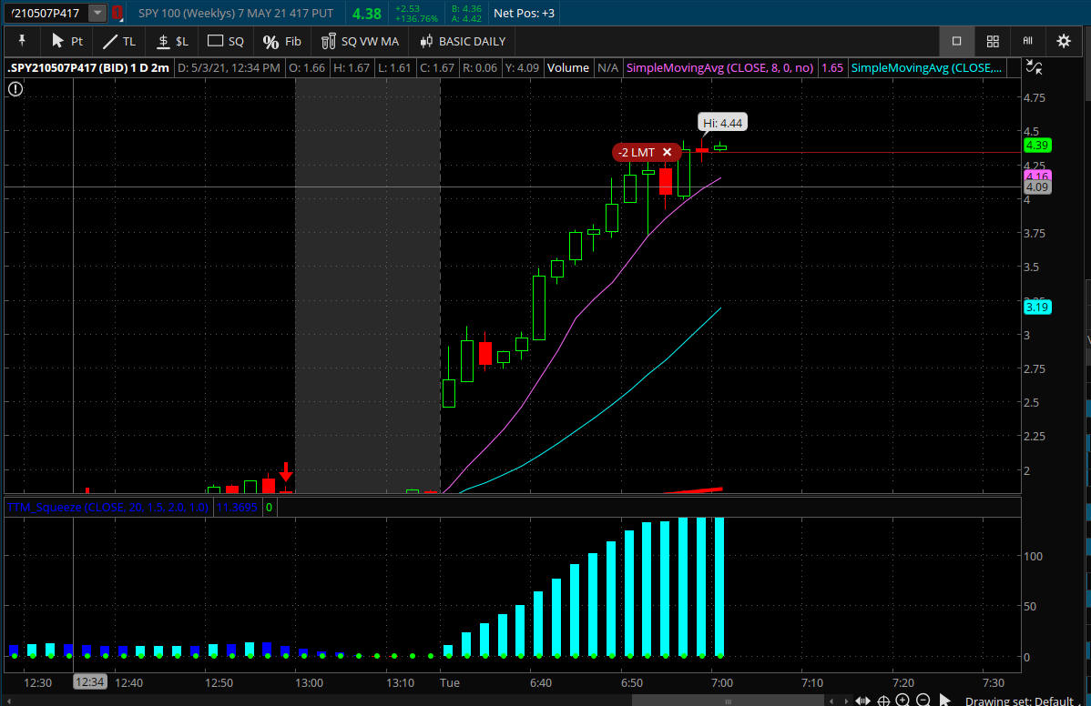Choose the Price Level ($L) tool
This screenshot has width=1091, height=706.
(172, 41)
